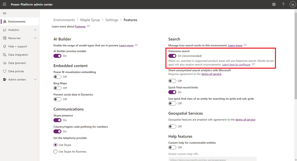Click the Data (preview) cloud icon
This screenshot has height=161, width=297.
[5, 63]
